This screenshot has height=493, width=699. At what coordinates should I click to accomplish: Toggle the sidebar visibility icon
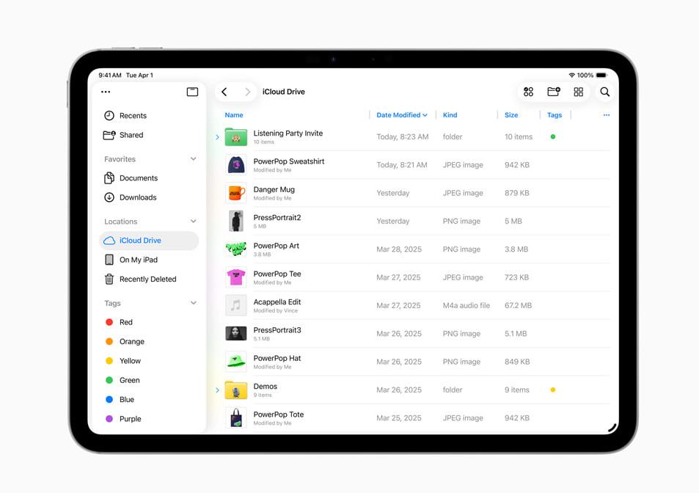coord(193,92)
